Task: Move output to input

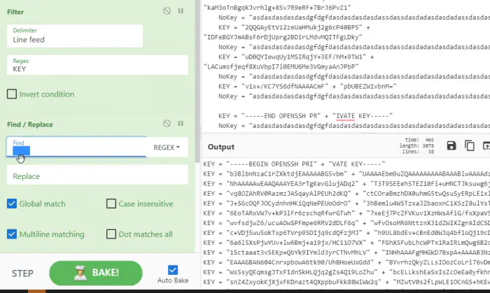Action: pyautogui.click(x=485, y=145)
